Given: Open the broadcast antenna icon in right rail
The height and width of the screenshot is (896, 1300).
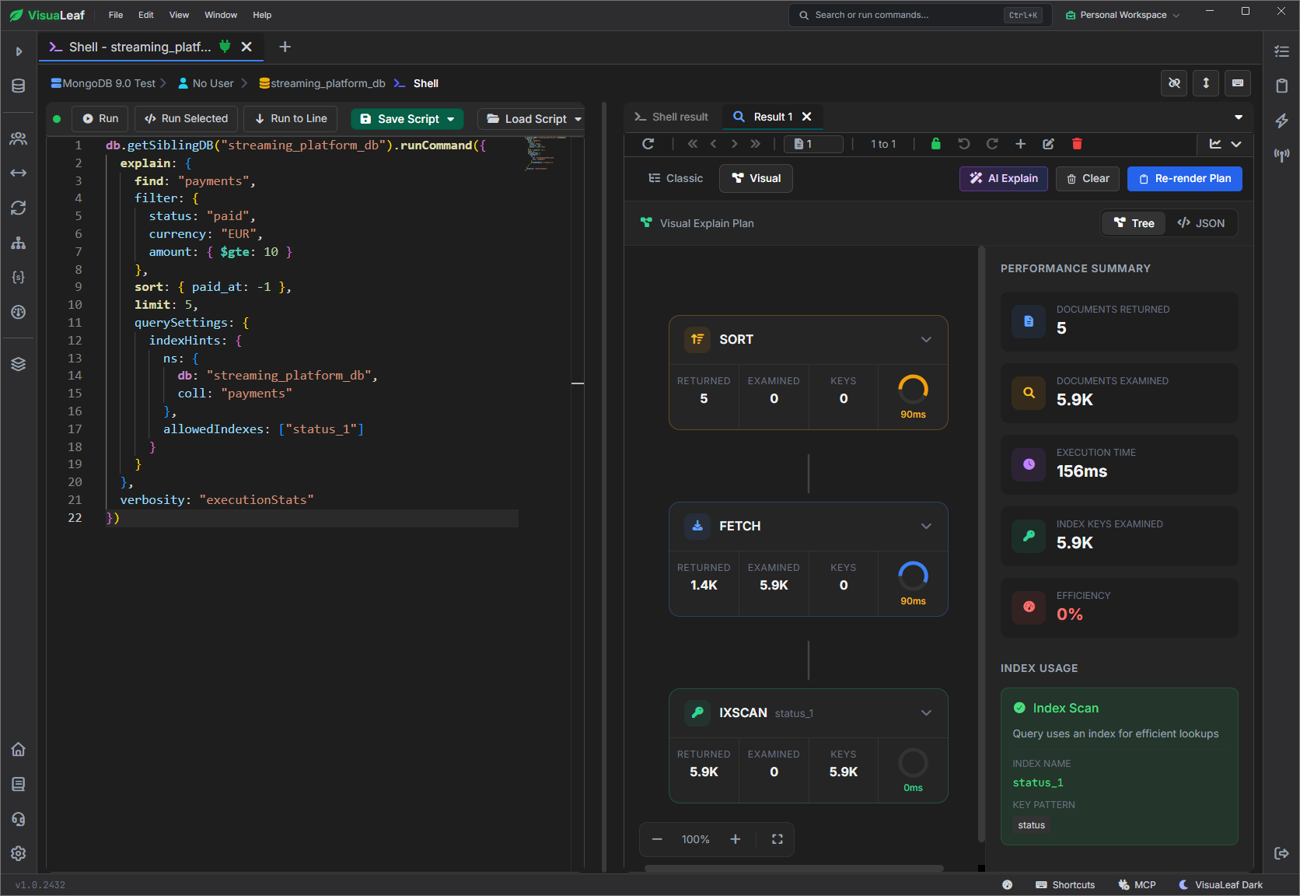Looking at the screenshot, I should coord(1282,155).
